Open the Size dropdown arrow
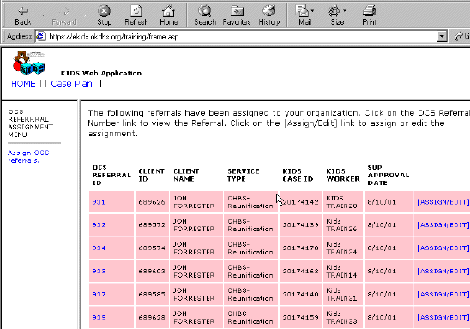This screenshot has height=329, width=470. coord(345,11)
